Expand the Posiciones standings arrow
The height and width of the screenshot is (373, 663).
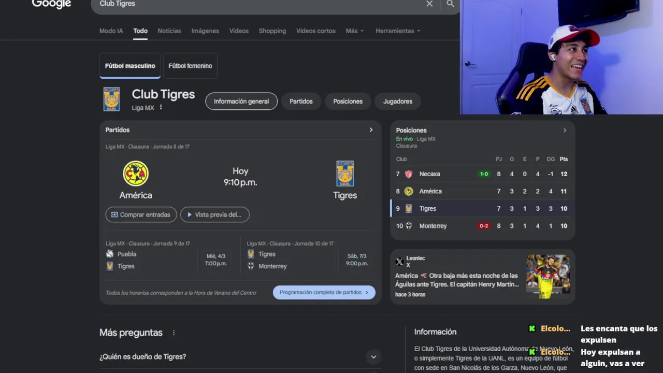[x=565, y=131]
